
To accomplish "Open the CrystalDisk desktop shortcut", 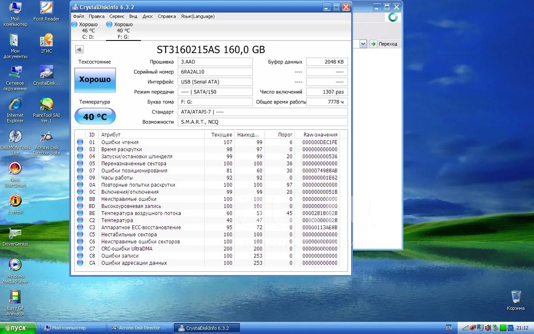I will (x=46, y=76).
